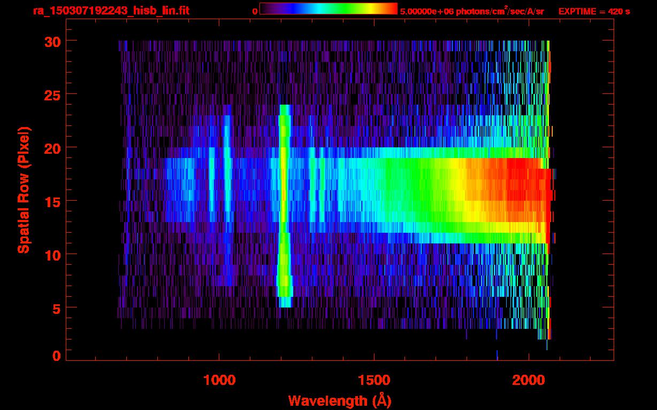
Task: Click the filename ra_150307192243_hisb_lin.fit title
Action: click(111, 11)
